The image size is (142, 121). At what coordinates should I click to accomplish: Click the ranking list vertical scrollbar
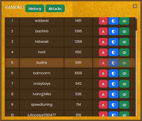point(136,67)
